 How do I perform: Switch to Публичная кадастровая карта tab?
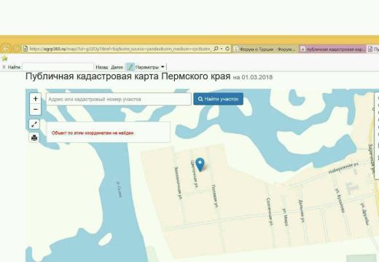coord(333,49)
